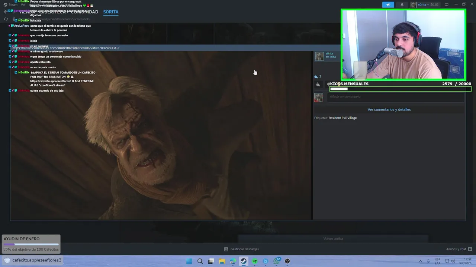This screenshot has height=267, width=476.
Task: Click the cafecito.app/ezeeflores3 overlay label
Action: [37, 260]
